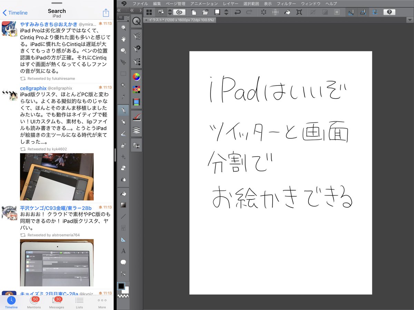Screen dimensions: 414x310
Task: Pick the black main color swatch
Action: 121,286
